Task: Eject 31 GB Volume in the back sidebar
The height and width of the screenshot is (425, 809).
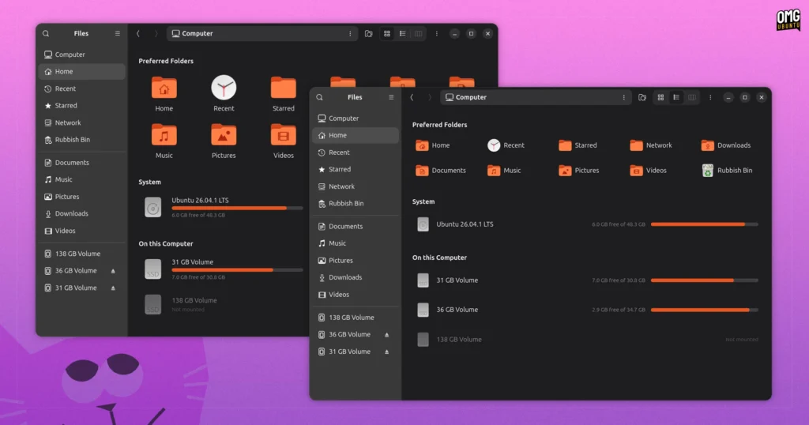Action: [113, 288]
